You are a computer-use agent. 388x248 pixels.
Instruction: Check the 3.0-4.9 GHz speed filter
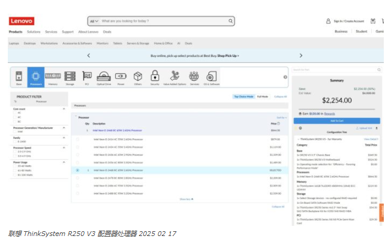15,156
